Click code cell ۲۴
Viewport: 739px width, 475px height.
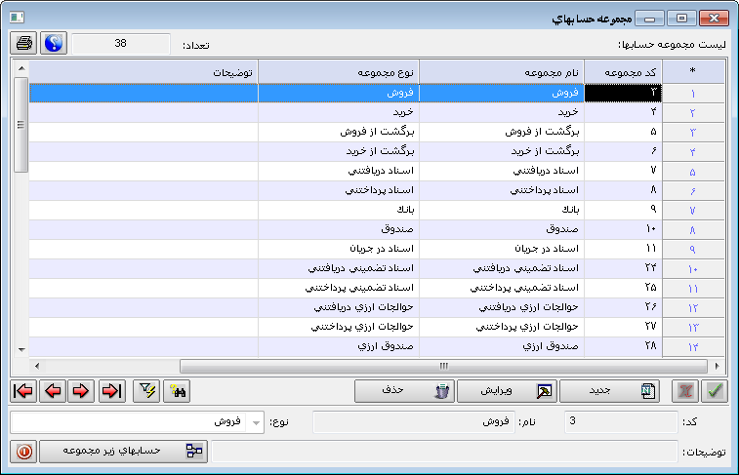(x=623, y=269)
